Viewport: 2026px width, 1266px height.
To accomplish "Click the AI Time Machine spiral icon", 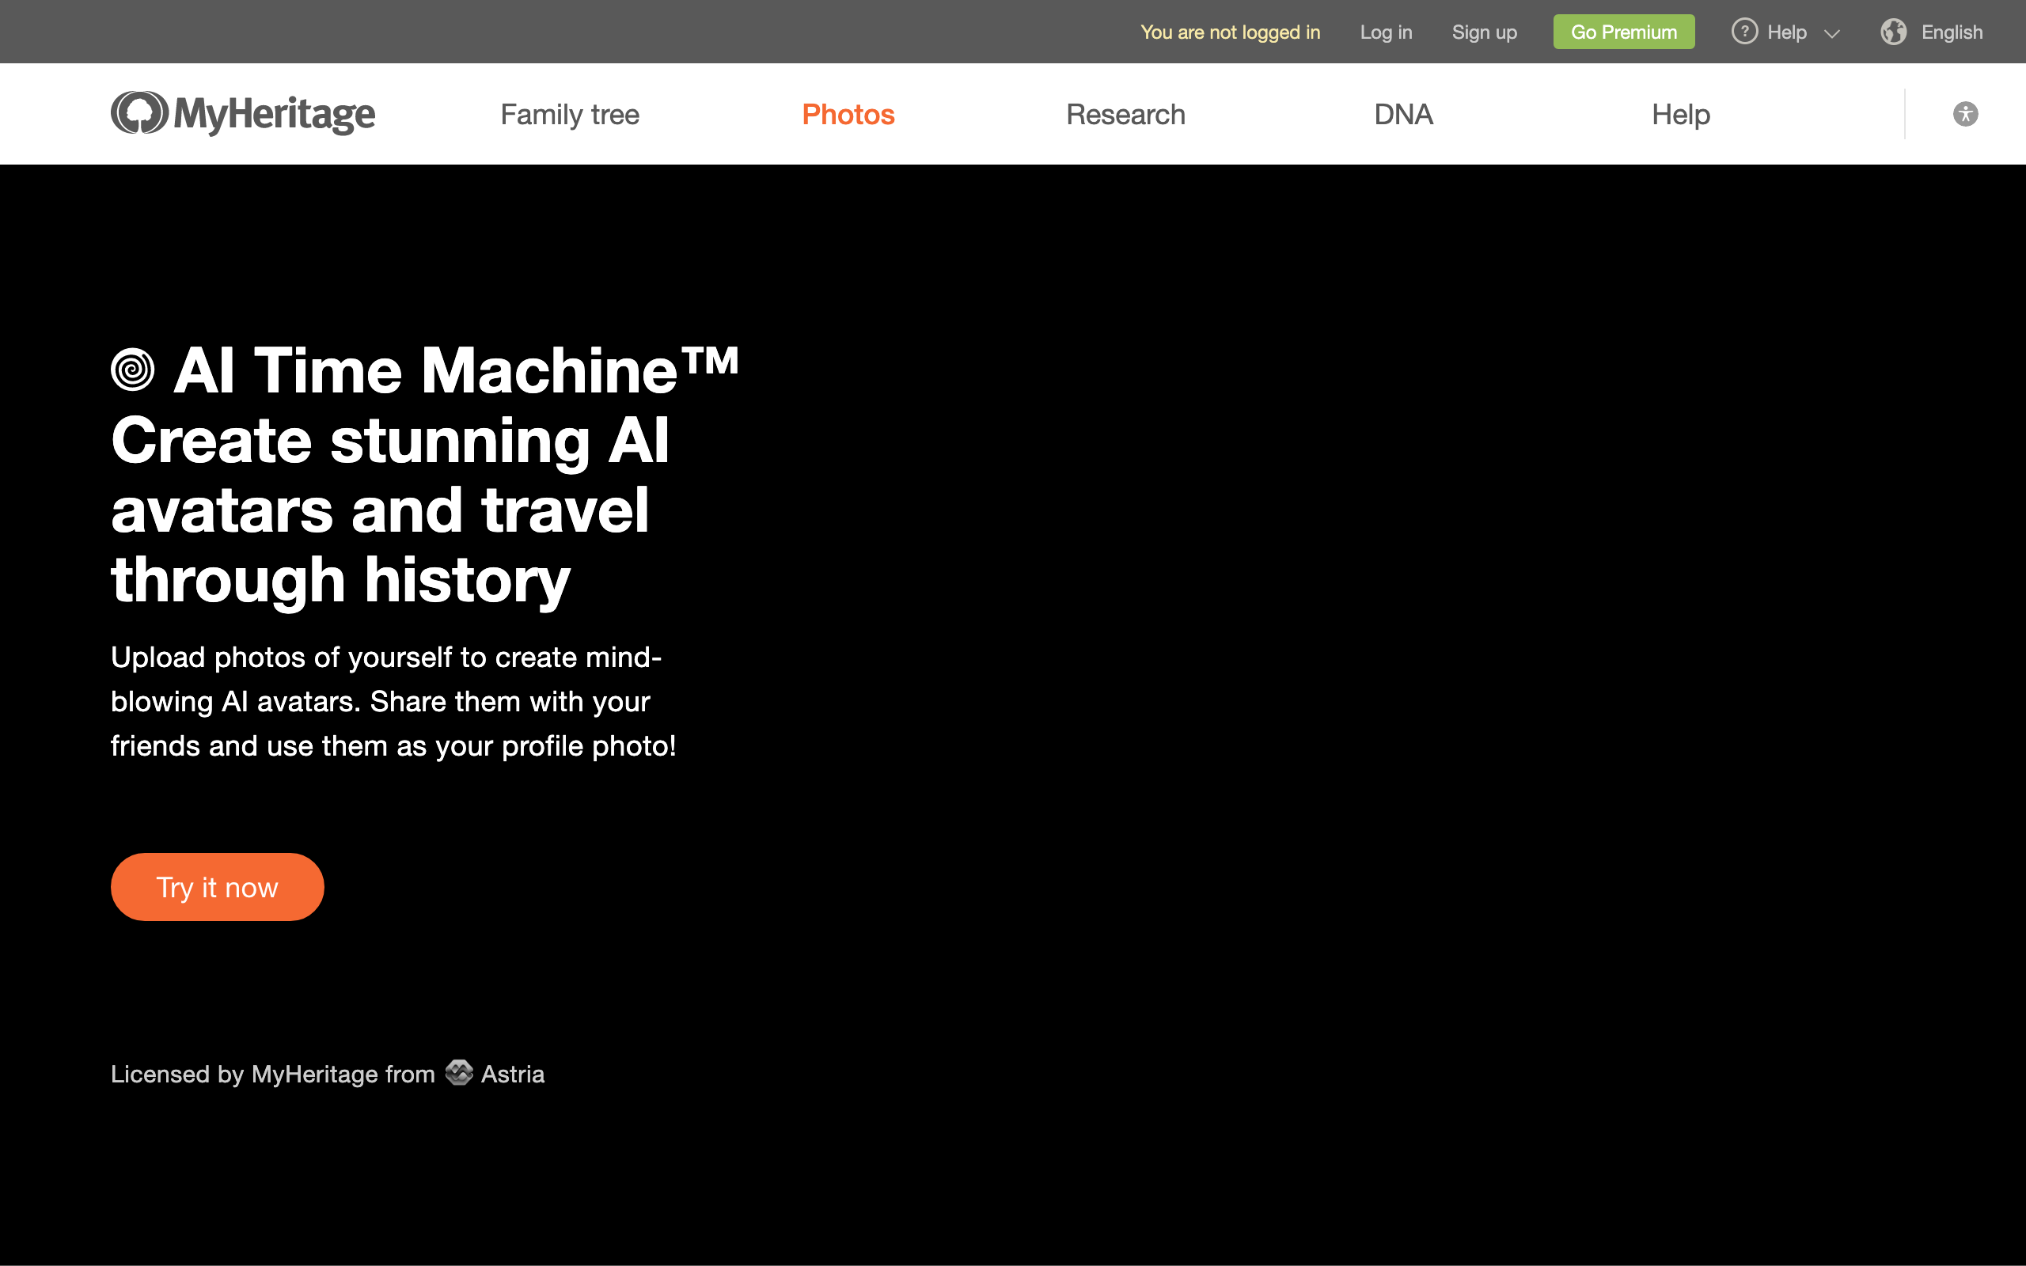I will click(133, 370).
